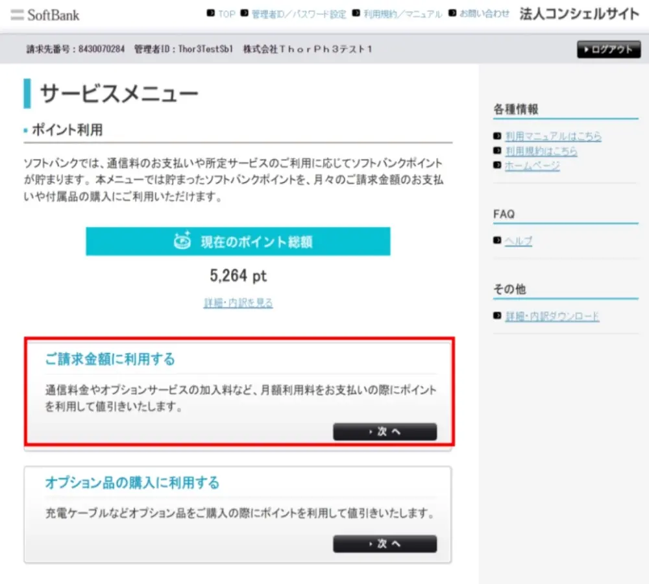649x584 pixels.
Task: Open 詳細・内訳ダウンロード link
Action: tap(552, 316)
